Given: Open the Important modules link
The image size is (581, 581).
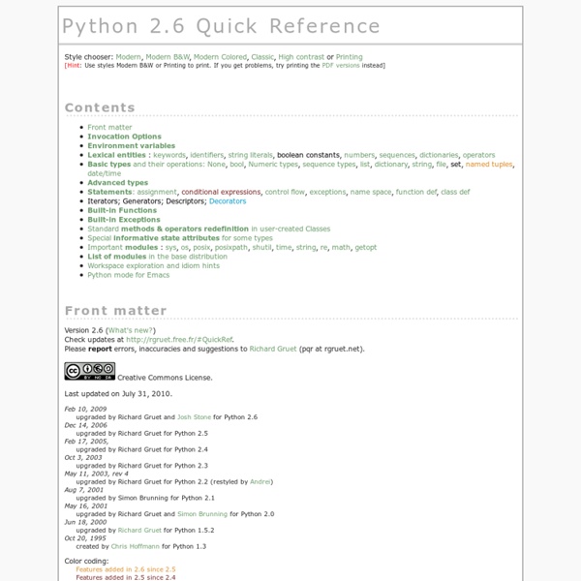Looking at the screenshot, I should [x=123, y=247].
